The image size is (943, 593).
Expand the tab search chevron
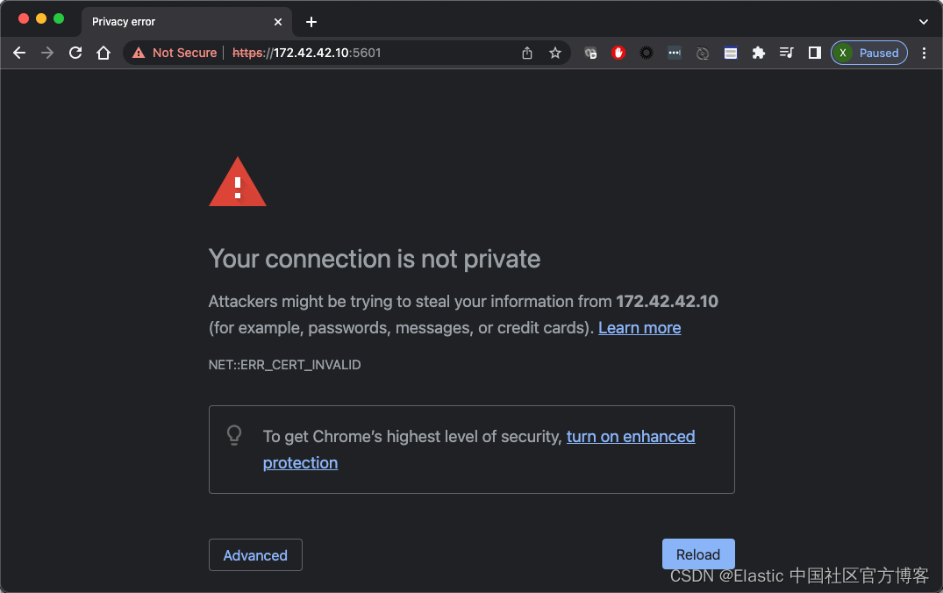[x=924, y=21]
